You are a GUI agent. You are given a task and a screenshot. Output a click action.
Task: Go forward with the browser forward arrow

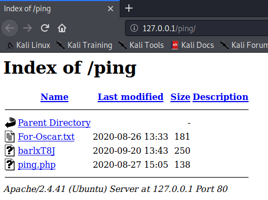(28, 28)
